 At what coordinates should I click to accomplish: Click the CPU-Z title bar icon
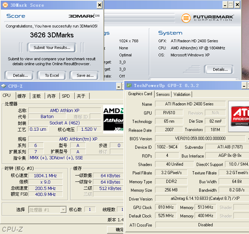[4, 86]
